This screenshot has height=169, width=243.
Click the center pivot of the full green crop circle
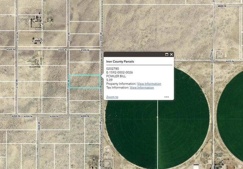[157, 117]
